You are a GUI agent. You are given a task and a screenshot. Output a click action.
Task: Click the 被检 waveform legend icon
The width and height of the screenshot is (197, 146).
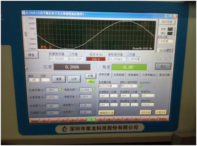tap(170, 33)
